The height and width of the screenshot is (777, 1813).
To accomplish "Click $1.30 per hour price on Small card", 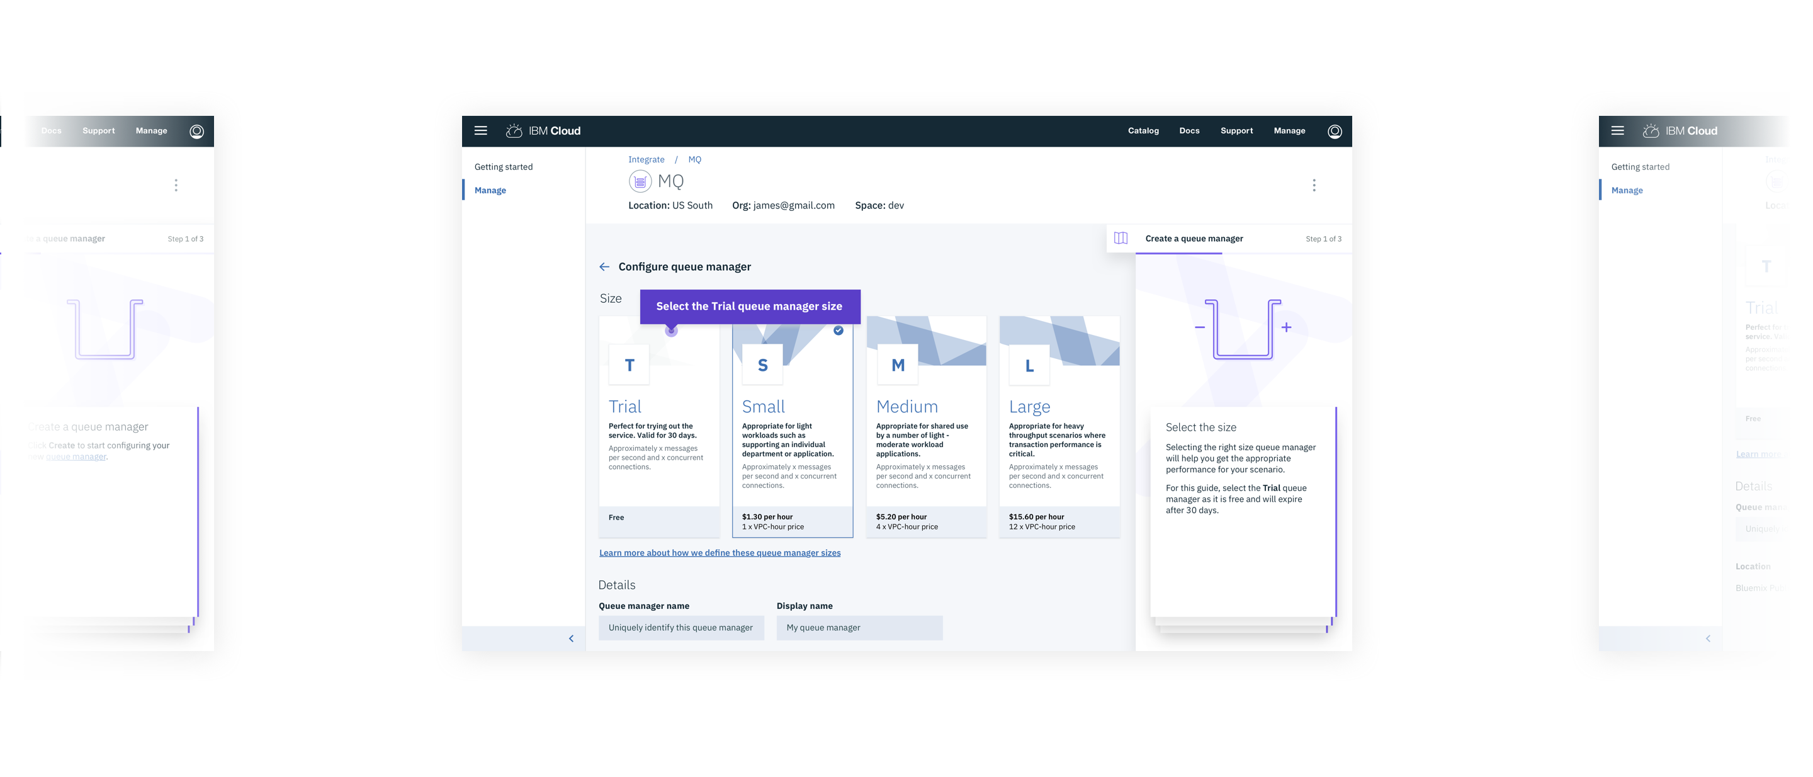I will pos(767,516).
